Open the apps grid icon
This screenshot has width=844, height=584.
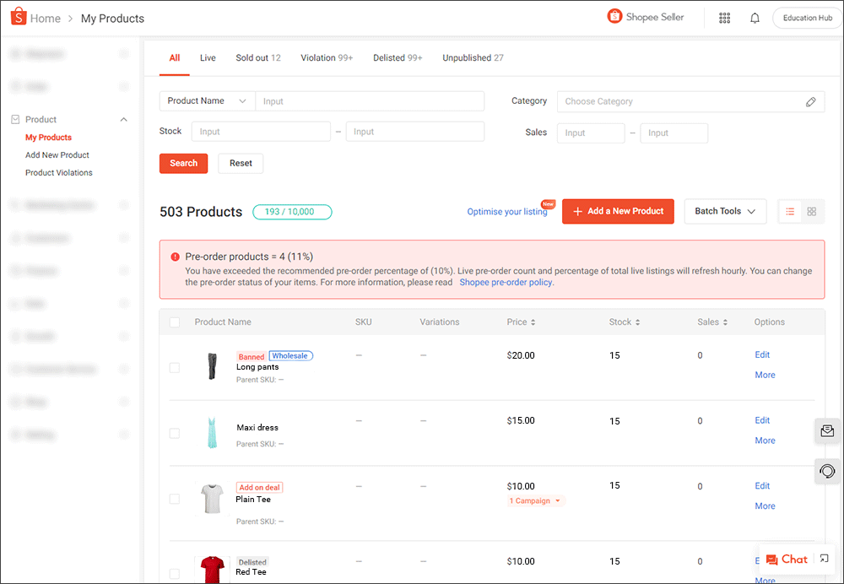coord(724,17)
